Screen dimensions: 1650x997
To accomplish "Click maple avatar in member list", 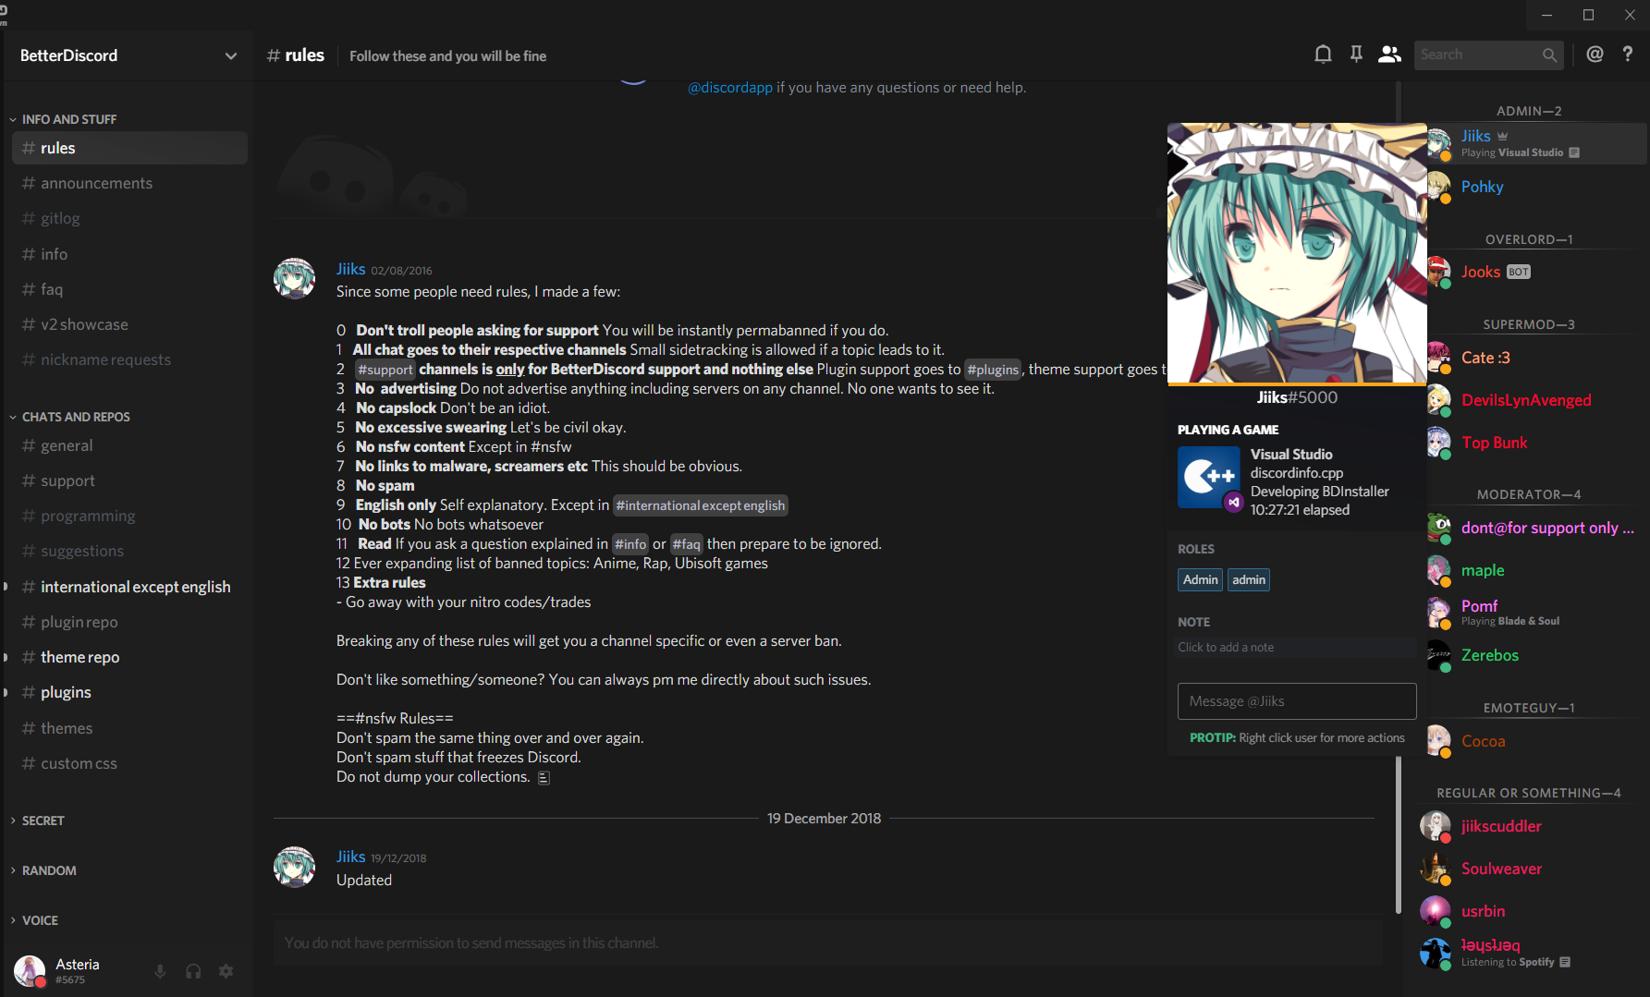I will (1438, 570).
